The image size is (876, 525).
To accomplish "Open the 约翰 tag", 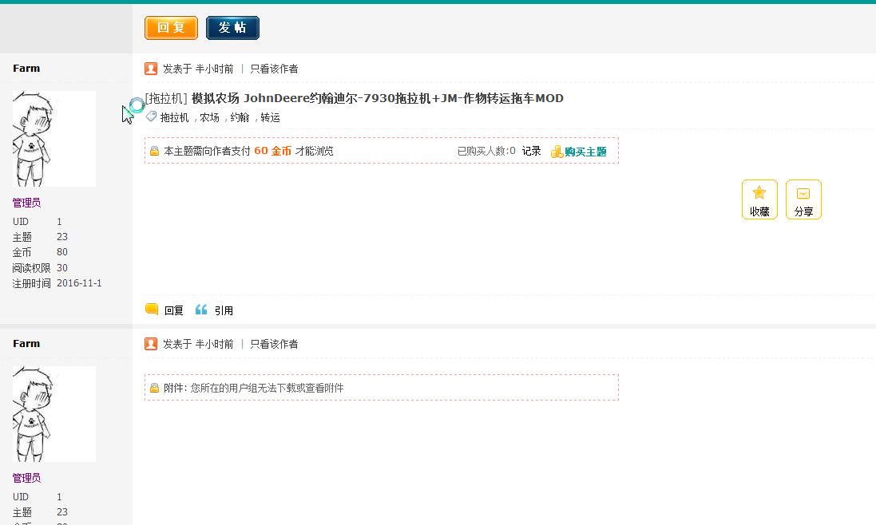I will [240, 118].
